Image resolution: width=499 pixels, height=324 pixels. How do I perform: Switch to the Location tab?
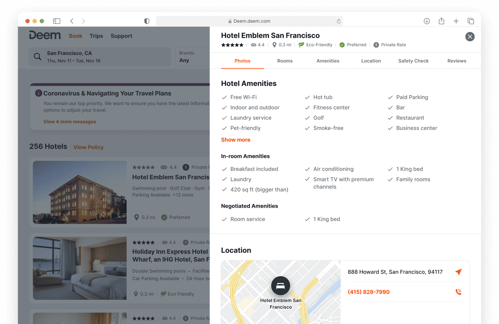click(x=371, y=61)
